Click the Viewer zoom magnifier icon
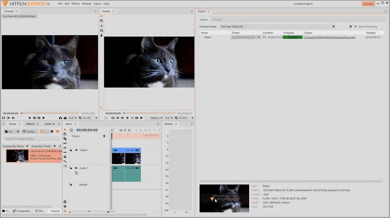The height and width of the screenshot is (218, 390). (176, 118)
